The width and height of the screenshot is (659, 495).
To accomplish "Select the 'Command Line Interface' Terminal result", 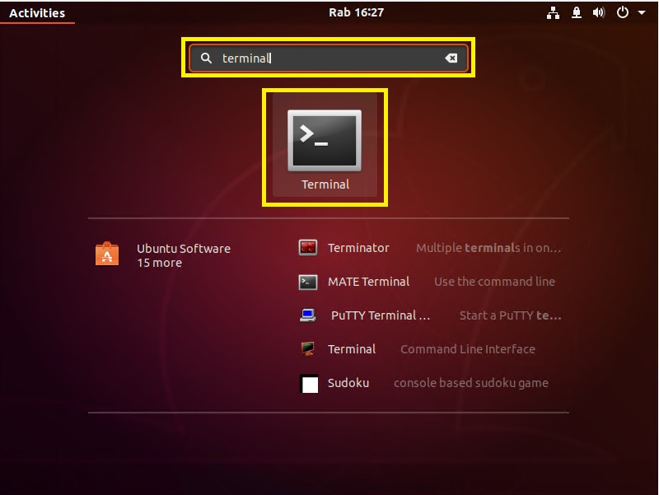I will point(467,349).
